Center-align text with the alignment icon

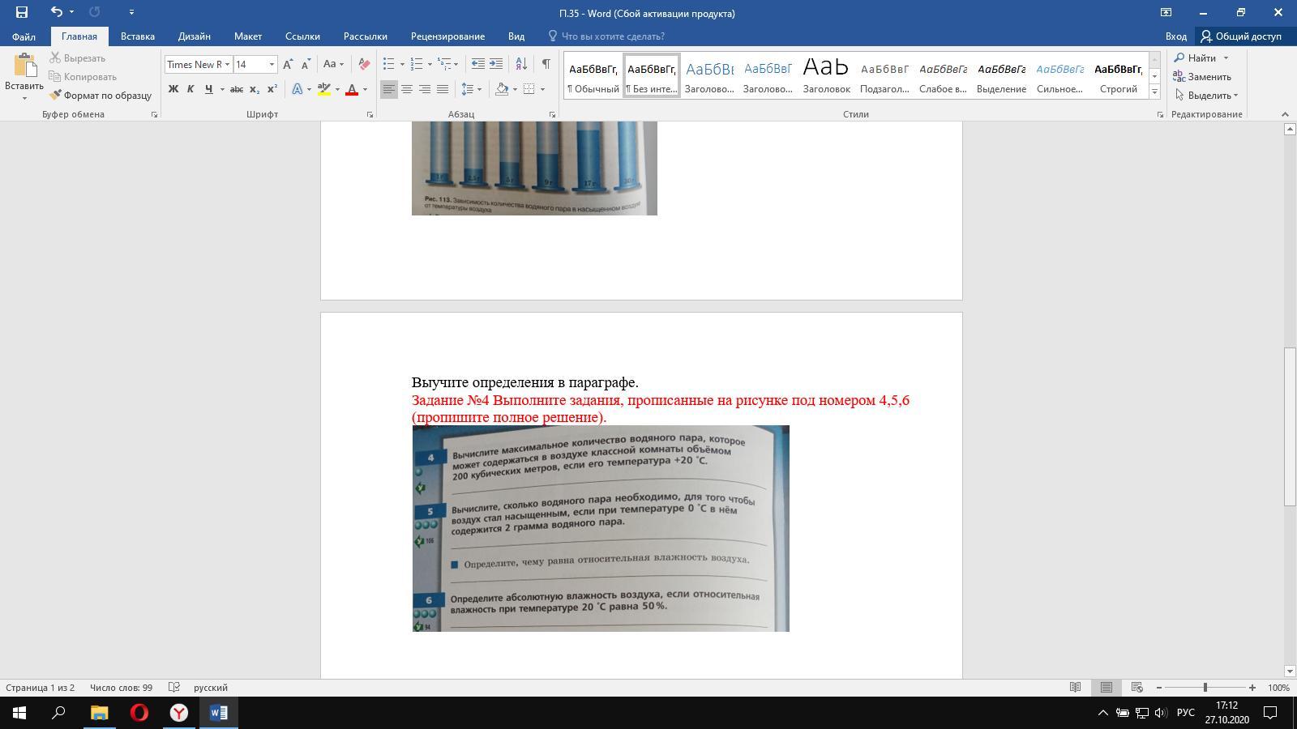tap(407, 89)
